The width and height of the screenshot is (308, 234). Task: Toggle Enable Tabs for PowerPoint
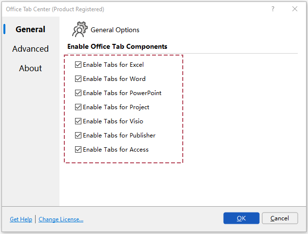(78, 93)
